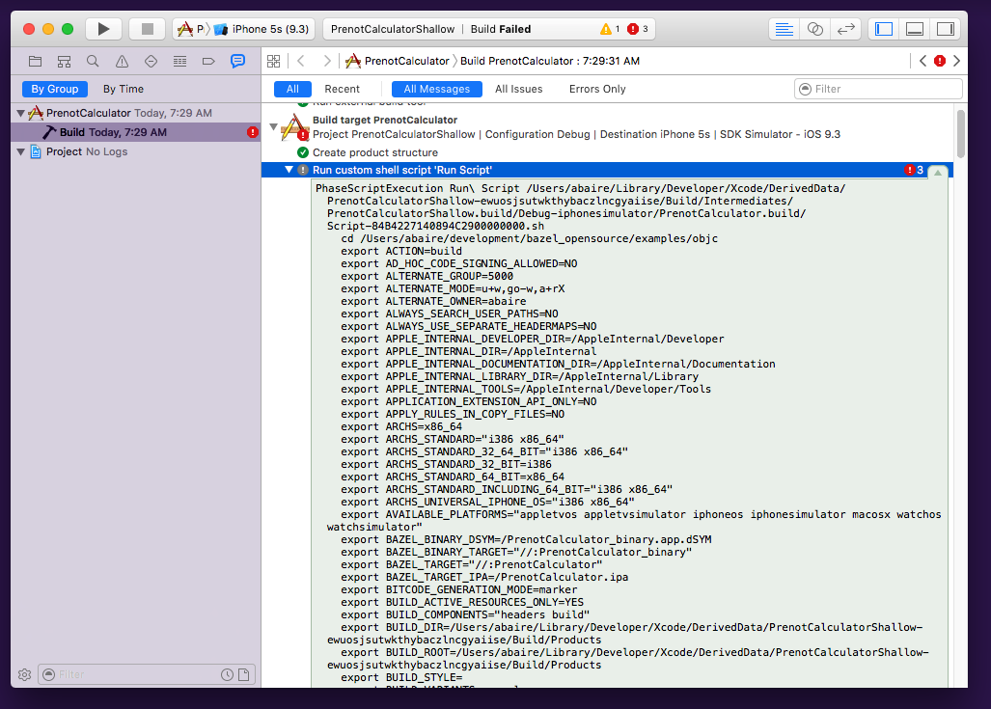Viewport: 991px width, 709px height.
Task: Open the Find navigator
Action: click(93, 62)
